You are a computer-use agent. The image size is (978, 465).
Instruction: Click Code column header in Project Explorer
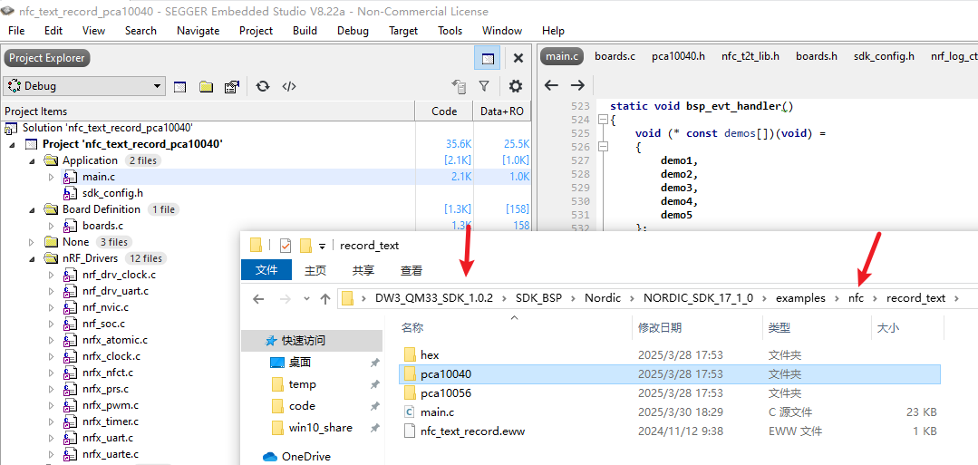[x=444, y=111]
